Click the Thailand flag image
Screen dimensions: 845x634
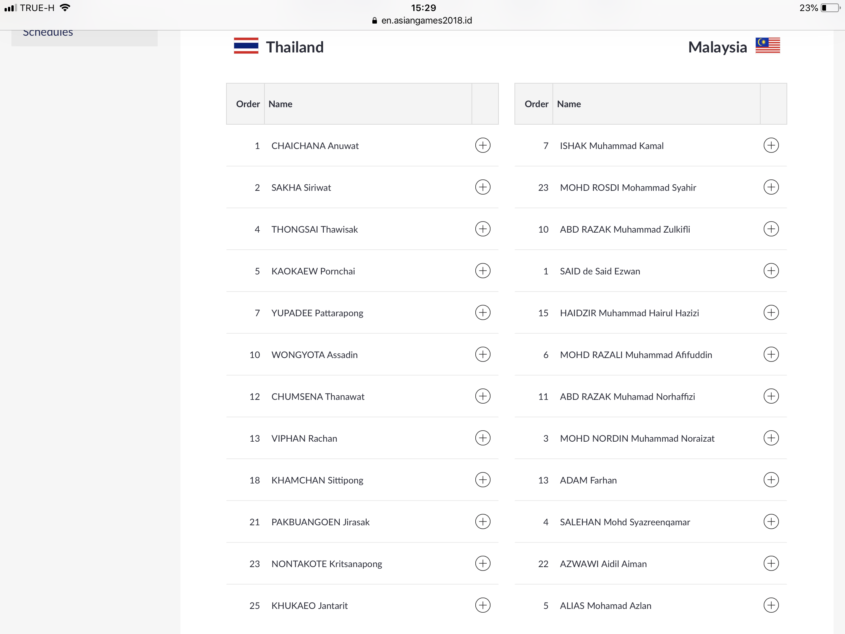coord(246,46)
